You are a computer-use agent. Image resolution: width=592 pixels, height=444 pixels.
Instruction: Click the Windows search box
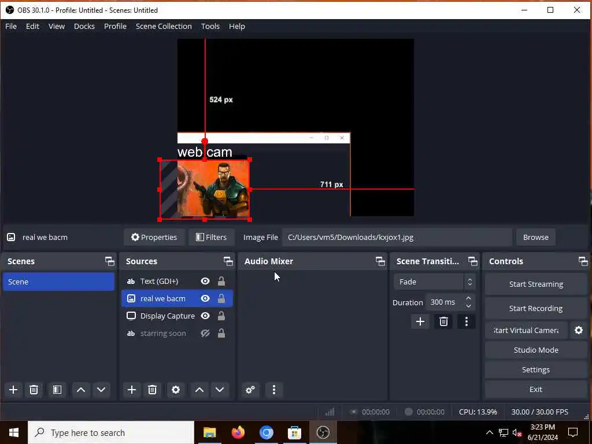tap(111, 432)
